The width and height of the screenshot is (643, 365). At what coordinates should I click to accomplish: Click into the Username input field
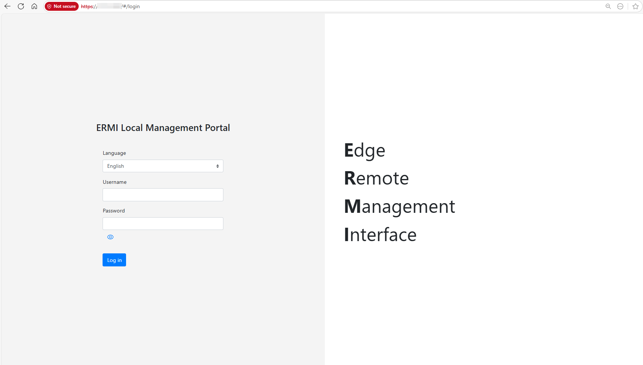coord(163,195)
